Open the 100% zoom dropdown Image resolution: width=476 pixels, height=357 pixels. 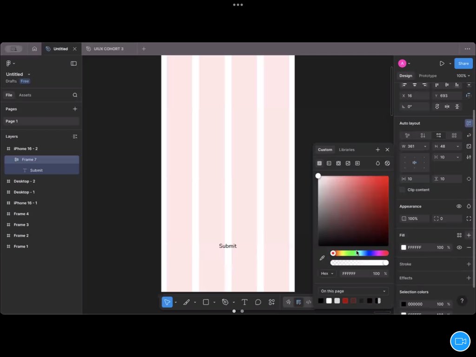pos(463,76)
